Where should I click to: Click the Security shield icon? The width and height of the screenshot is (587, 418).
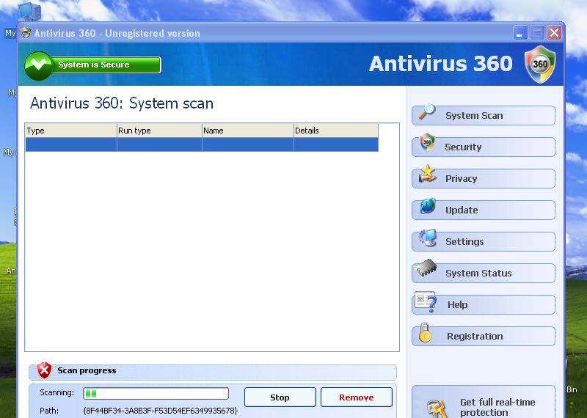[427, 144]
